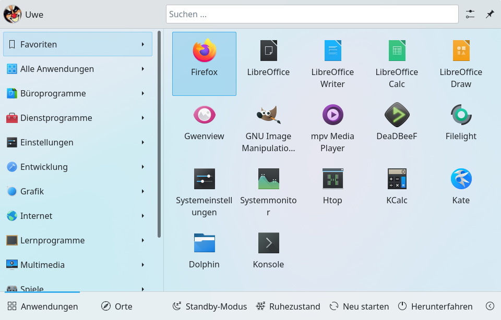This screenshot has width=501, height=320.
Task: Click Neu starten restart button
Action: pos(359,306)
